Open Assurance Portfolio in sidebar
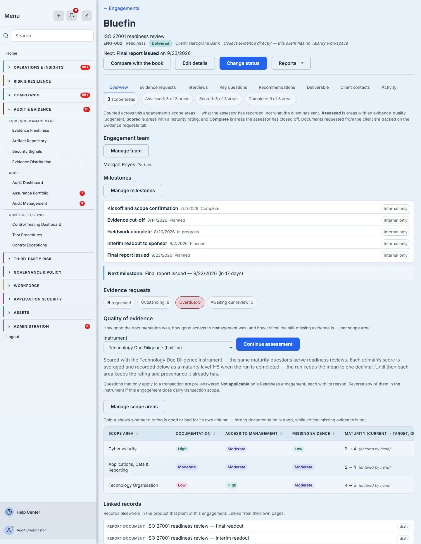 point(30,193)
